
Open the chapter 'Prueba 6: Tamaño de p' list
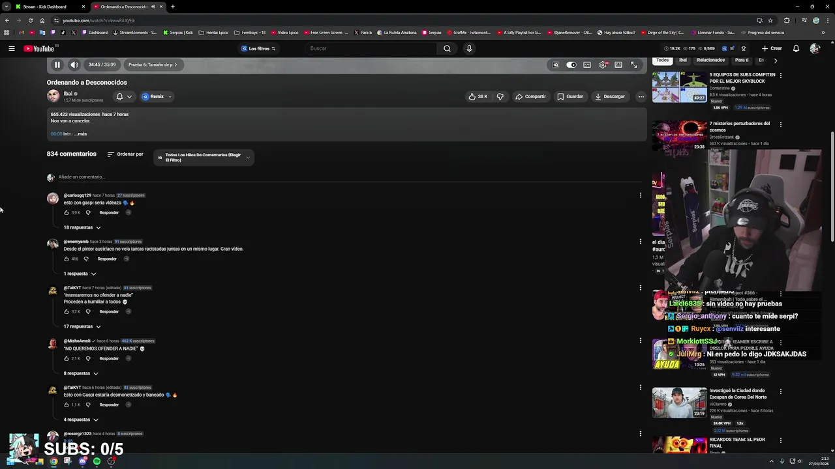click(153, 64)
